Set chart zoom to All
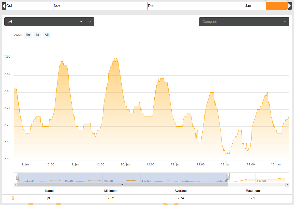 pos(47,35)
